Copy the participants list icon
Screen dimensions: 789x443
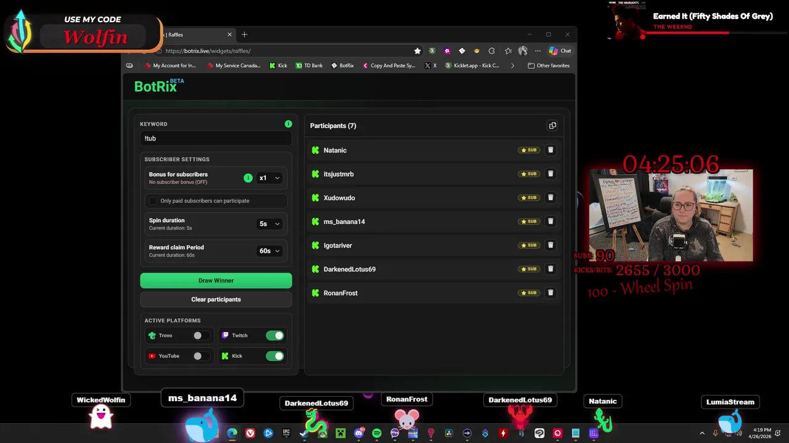coord(552,126)
